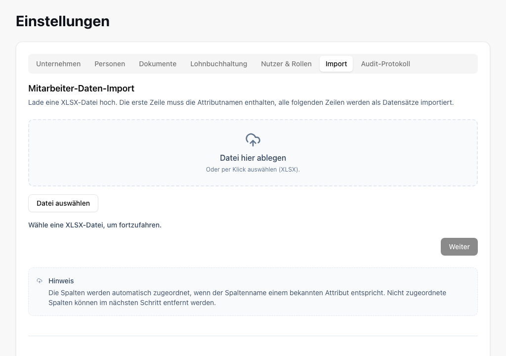Viewport: 506px width, 356px height.
Task: Click 'Oder per Klick auswählen (XLSX).' text
Action: [x=253, y=169]
